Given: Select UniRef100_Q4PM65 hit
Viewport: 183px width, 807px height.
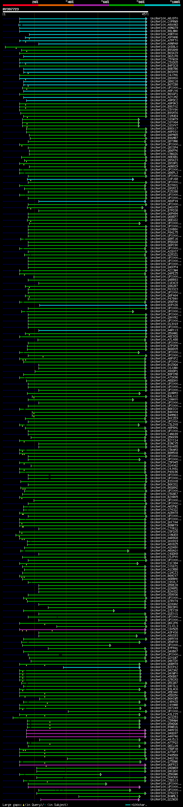Looking at the screenshot, I should coord(164,135).
